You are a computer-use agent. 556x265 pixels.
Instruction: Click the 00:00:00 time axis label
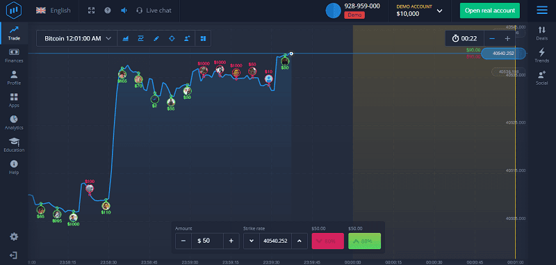[353, 262]
